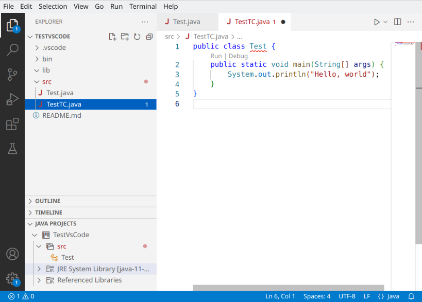Click the minimap code preview
422x302 pixels.
tap(404, 44)
